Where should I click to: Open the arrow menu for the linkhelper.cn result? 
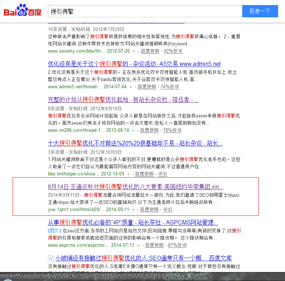coord(128,174)
